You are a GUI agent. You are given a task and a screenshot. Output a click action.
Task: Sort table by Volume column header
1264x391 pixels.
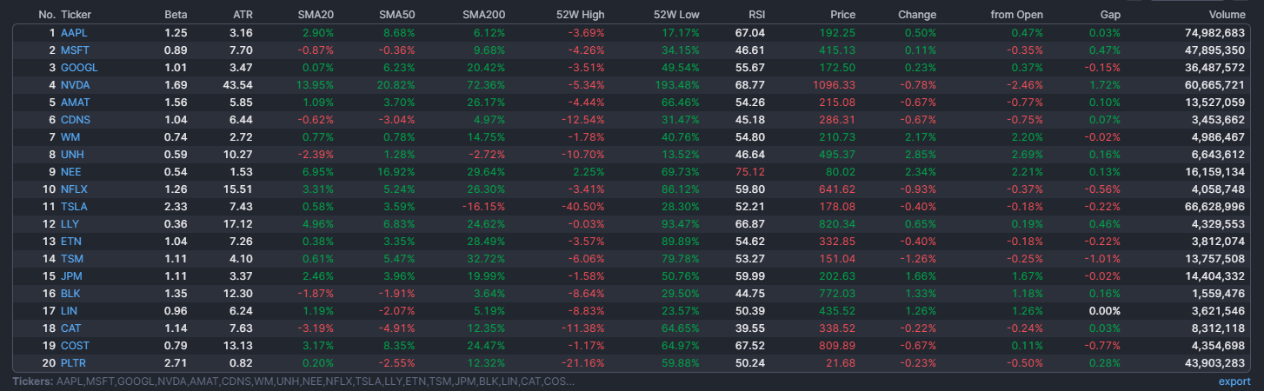click(1227, 15)
